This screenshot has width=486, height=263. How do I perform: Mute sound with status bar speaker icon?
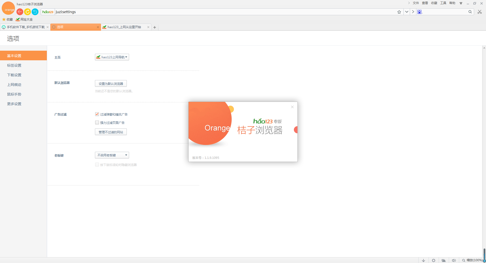[x=454, y=260]
